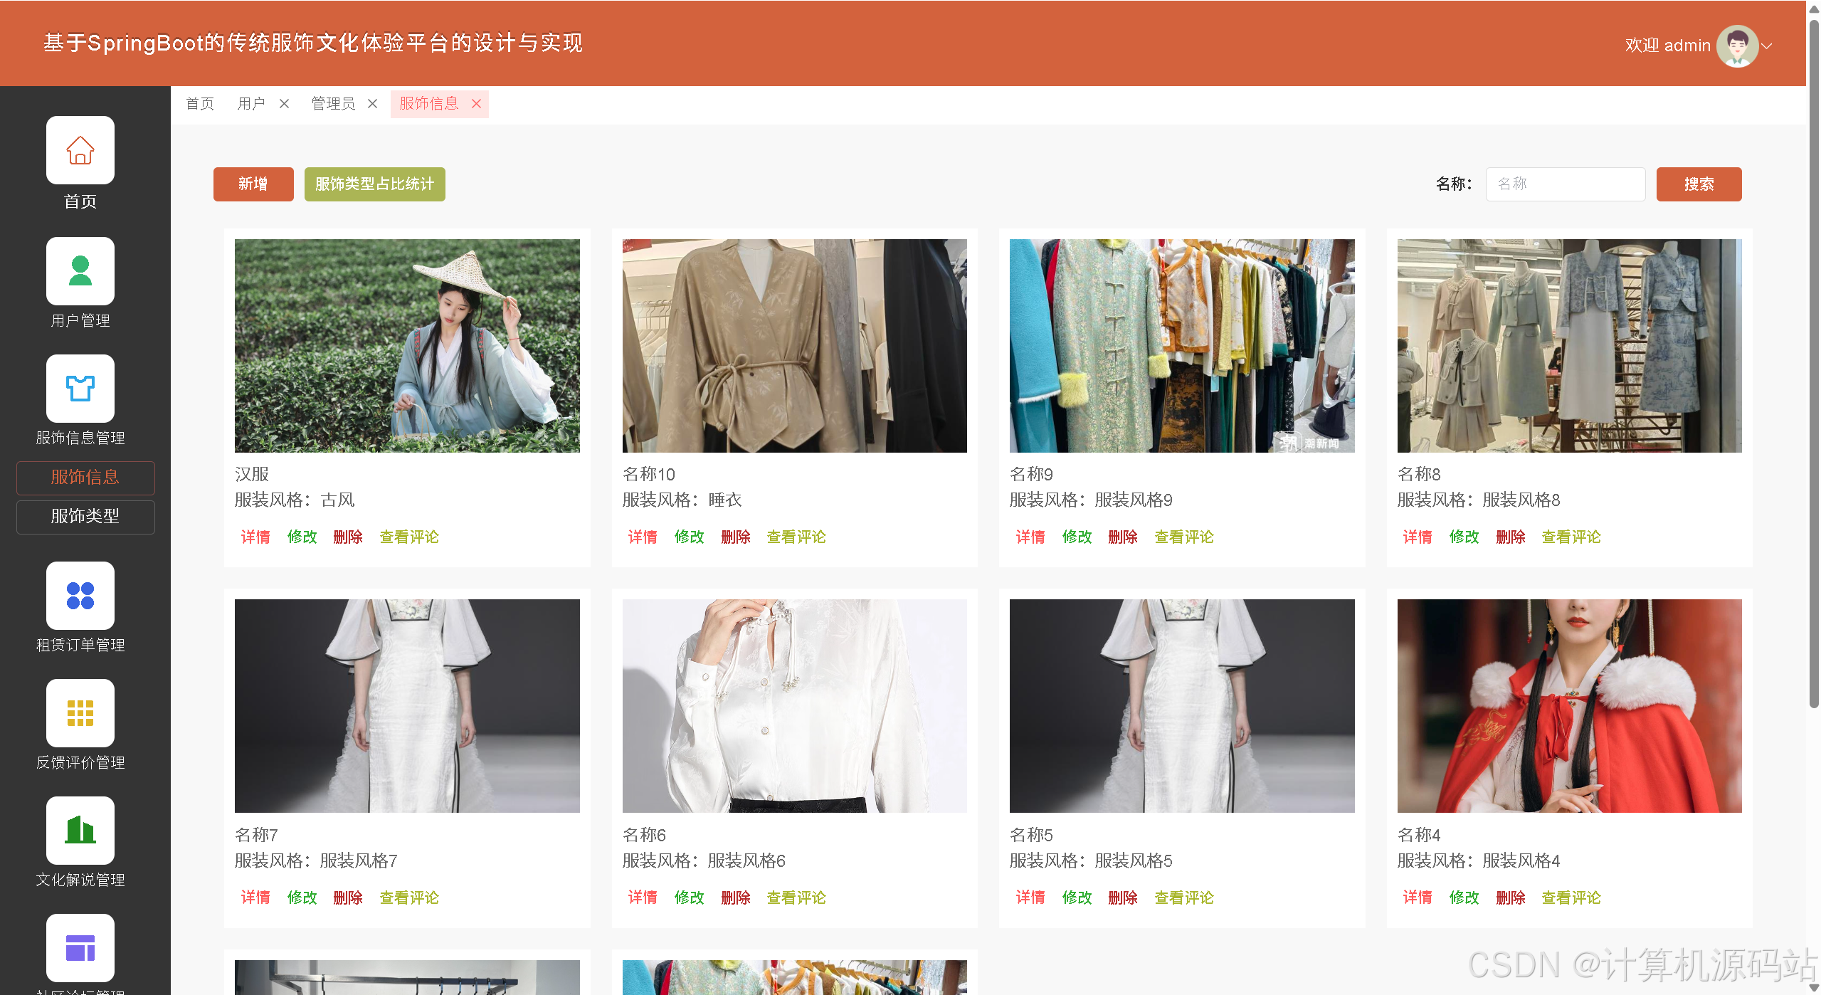Select the 服饰信息 submenu item
This screenshot has width=1821, height=995.
(x=85, y=477)
